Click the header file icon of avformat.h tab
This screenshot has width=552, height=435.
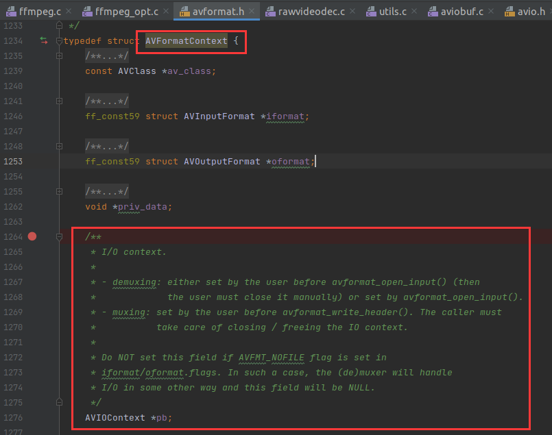(x=184, y=12)
